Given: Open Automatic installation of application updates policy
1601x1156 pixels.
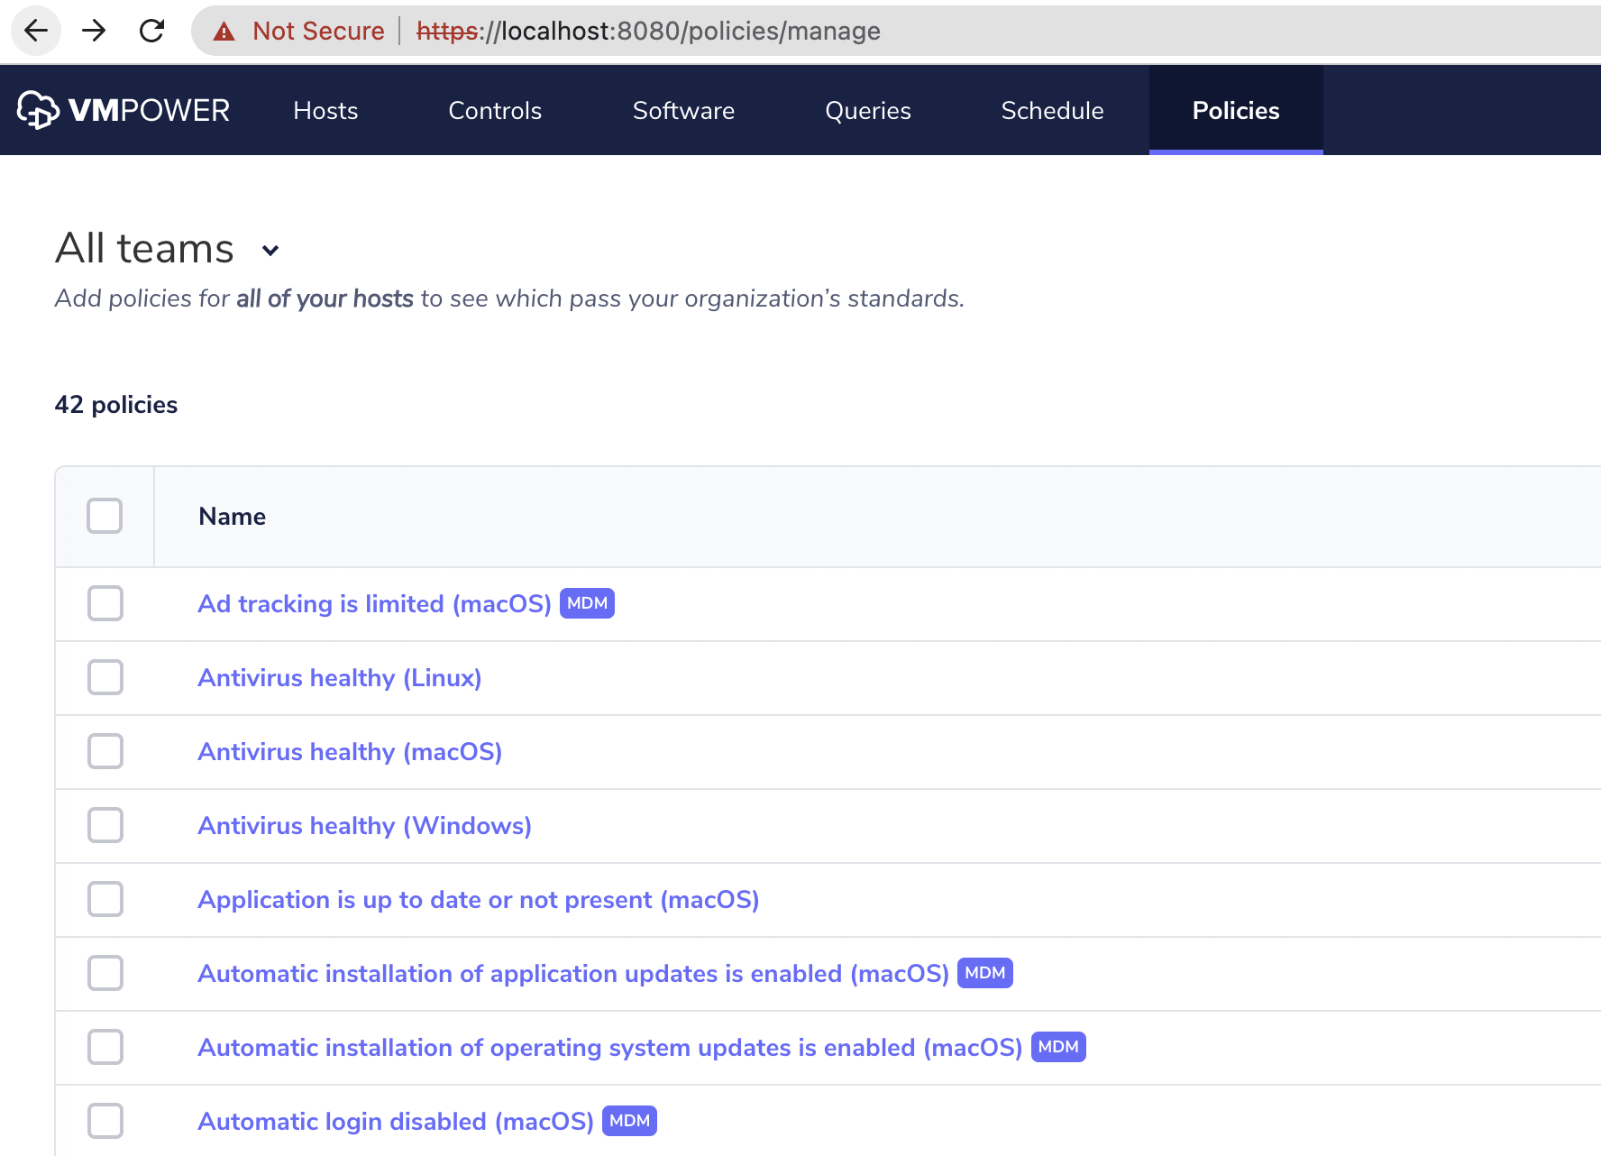Looking at the screenshot, I should (x=573, y=973).
